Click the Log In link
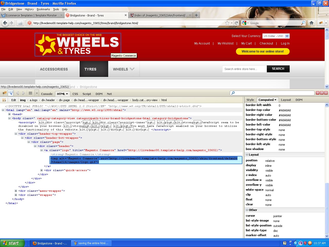 pos(285,43)
